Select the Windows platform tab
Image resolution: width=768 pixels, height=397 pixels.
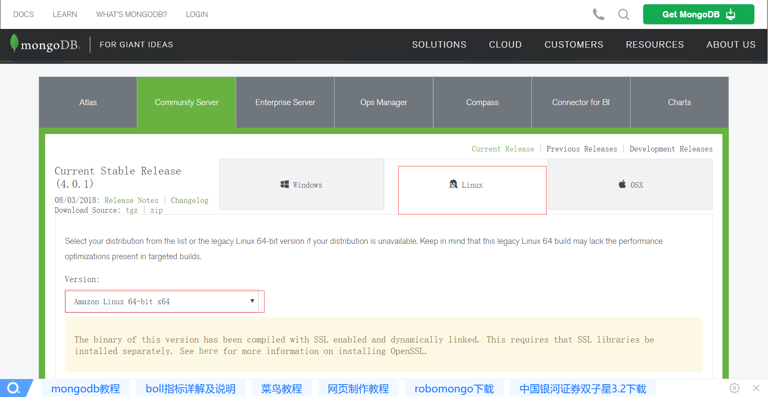[x=302, y=184]
